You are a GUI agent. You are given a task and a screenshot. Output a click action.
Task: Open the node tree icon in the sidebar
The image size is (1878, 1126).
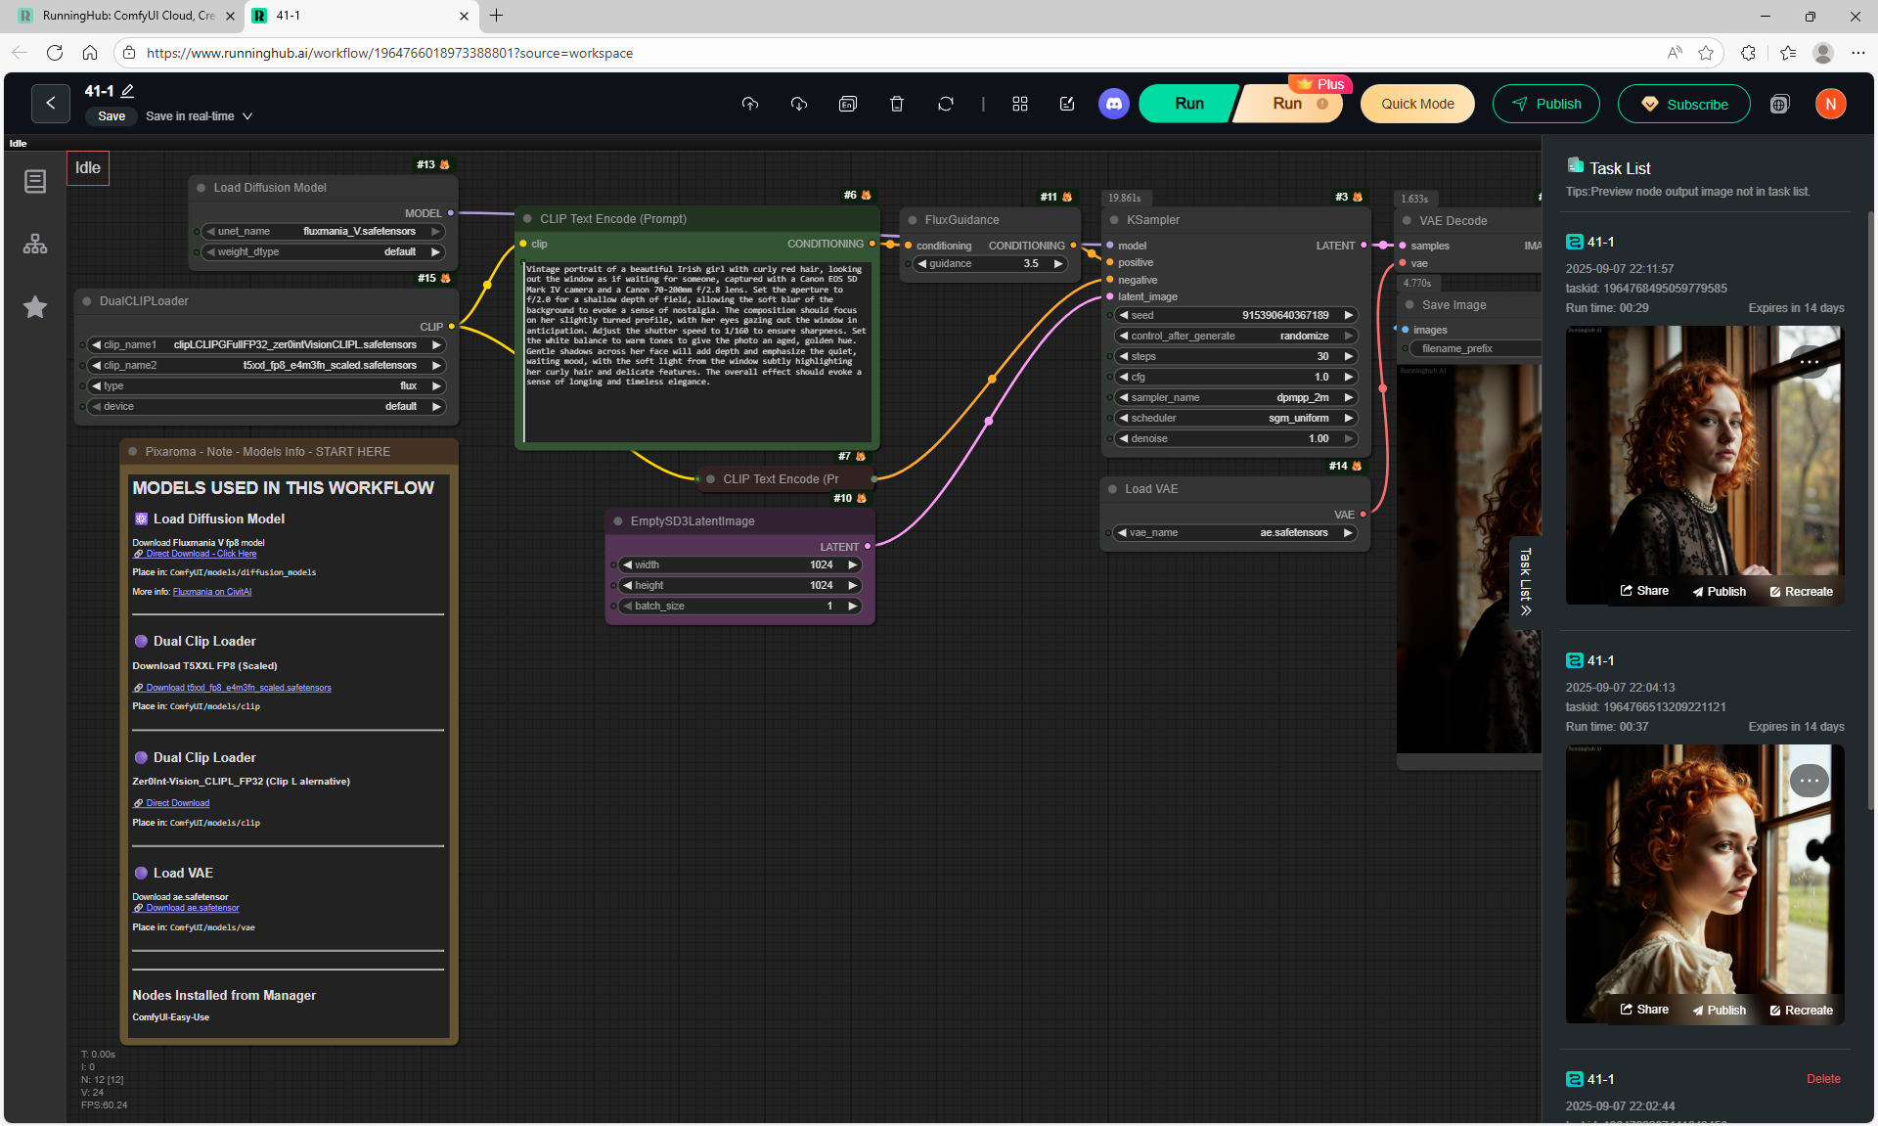click(35, 244)
